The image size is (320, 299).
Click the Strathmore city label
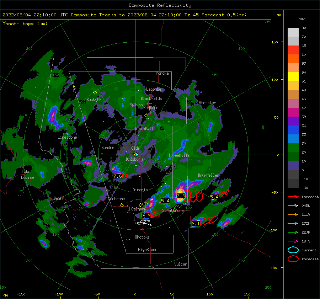point(173,210)
